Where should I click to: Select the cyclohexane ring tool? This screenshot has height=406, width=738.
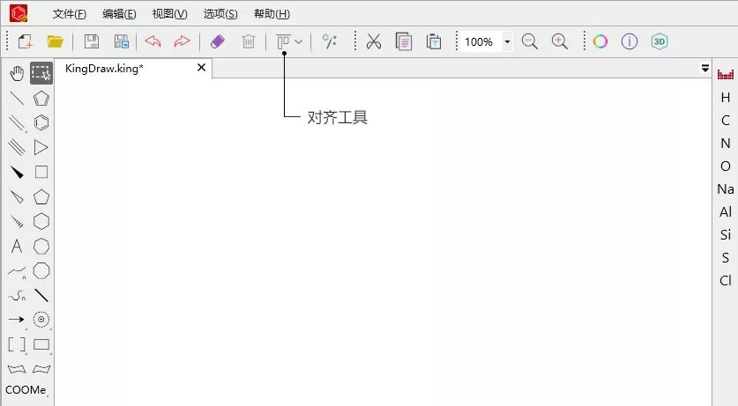tap(41, 221)
